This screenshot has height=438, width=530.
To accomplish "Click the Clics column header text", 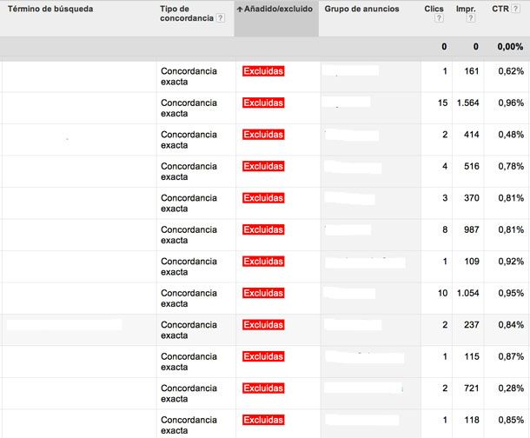I will coord(434,9).
